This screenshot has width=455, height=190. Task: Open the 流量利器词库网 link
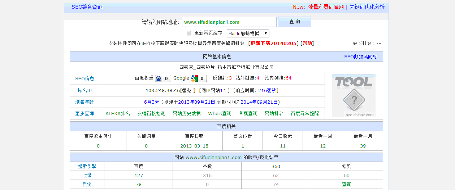[326, 7]
